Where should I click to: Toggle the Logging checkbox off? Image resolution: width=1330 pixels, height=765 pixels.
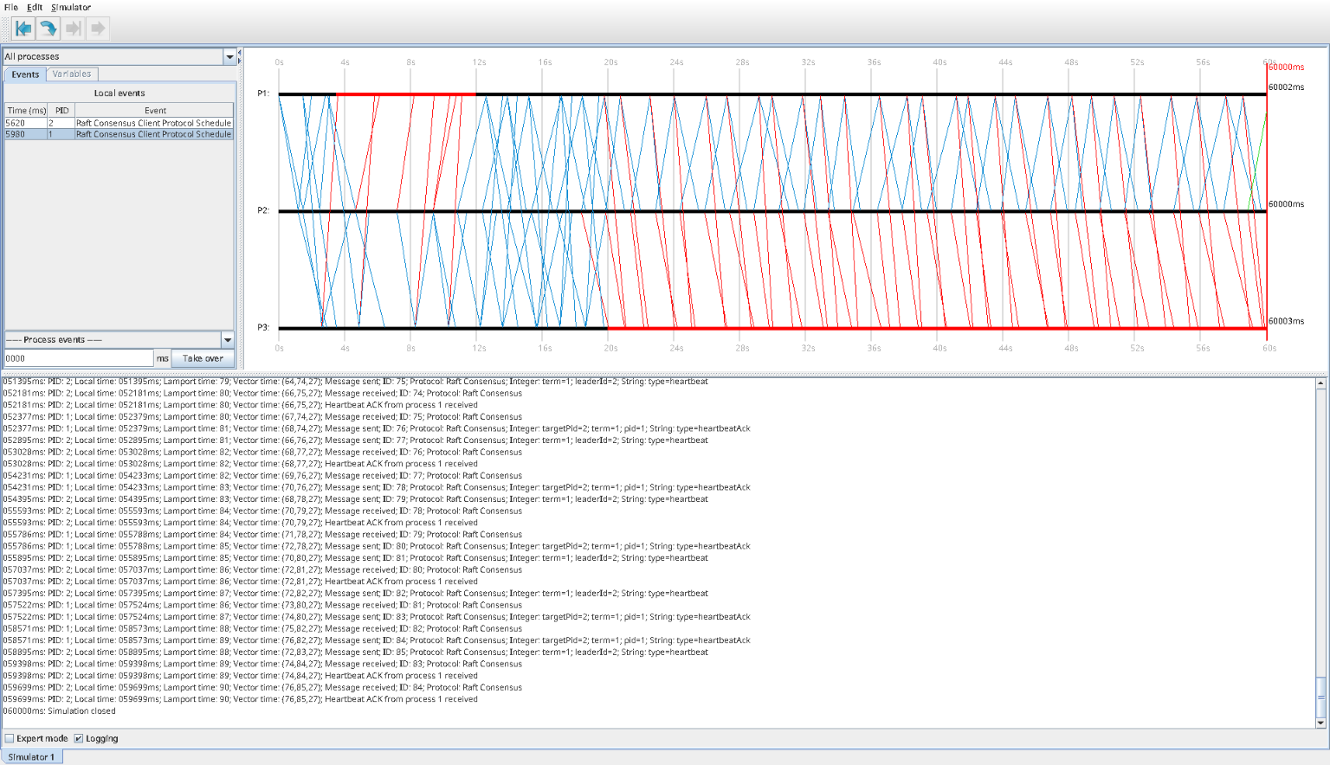[x=79, y=738]
